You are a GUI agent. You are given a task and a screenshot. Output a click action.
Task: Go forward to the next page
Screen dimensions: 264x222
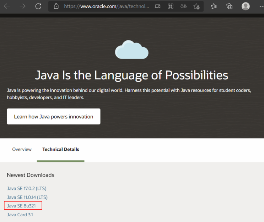click(22, 6)
